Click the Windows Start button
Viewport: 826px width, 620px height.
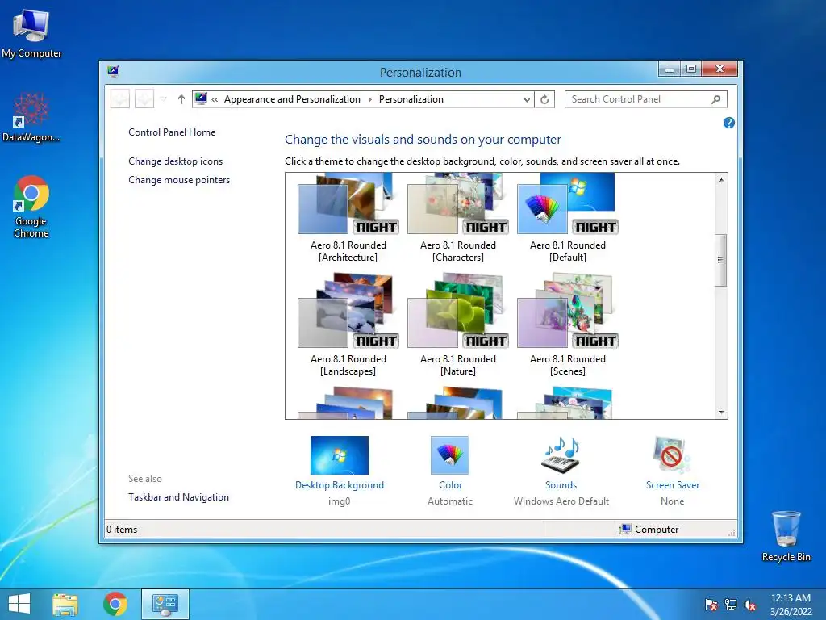pos(19,604)
